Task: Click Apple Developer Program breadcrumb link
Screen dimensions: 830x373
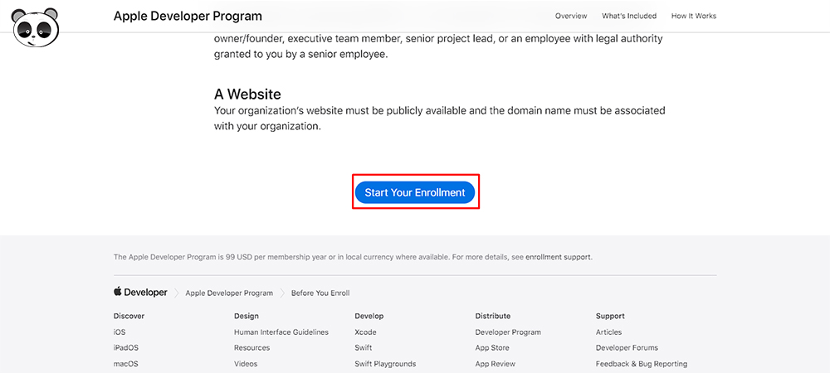Action: click(229, 293)
